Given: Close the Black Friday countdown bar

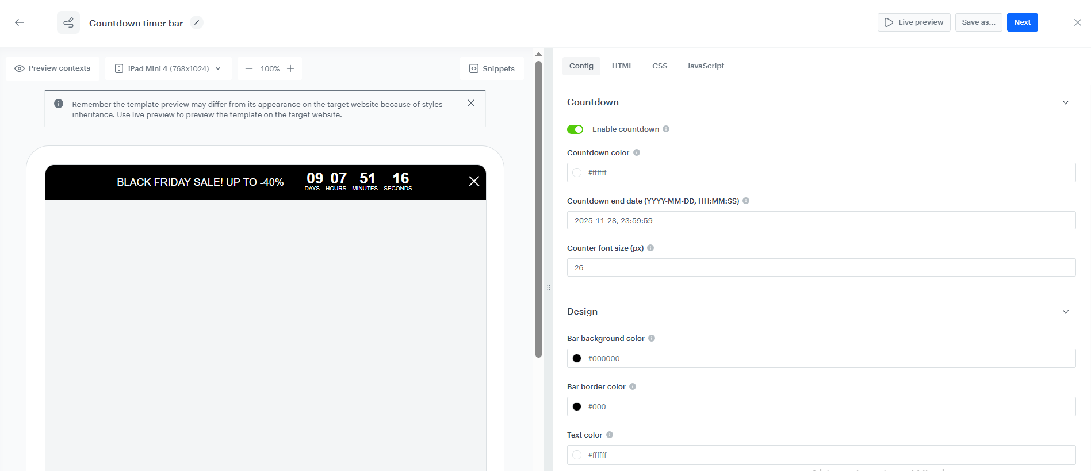Looking at the screenshot, I should (x=474, y=182).
